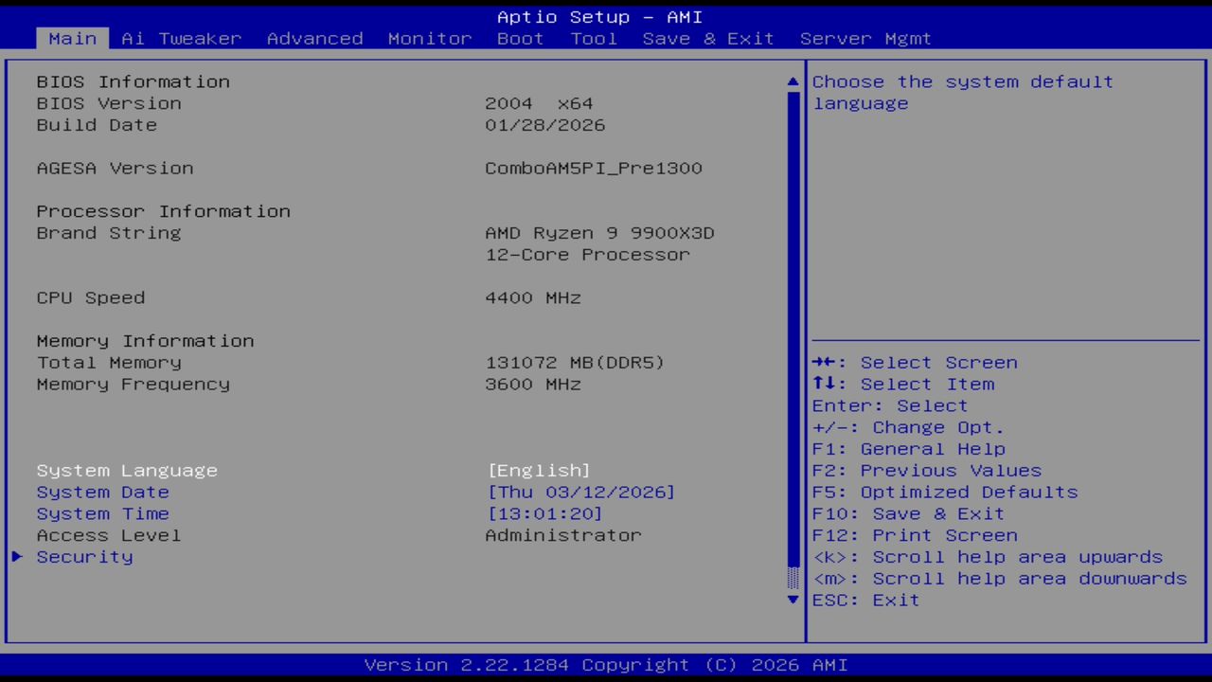Click the Version 2.22.1284 copyright footer
The height and width of the screenshot is (682, 1212).
[x=606, y=665]
